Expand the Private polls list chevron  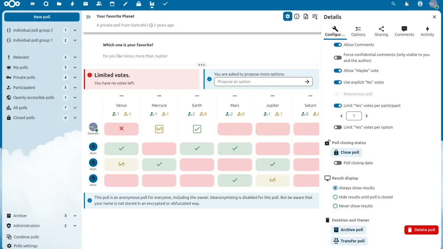(75, 77)
